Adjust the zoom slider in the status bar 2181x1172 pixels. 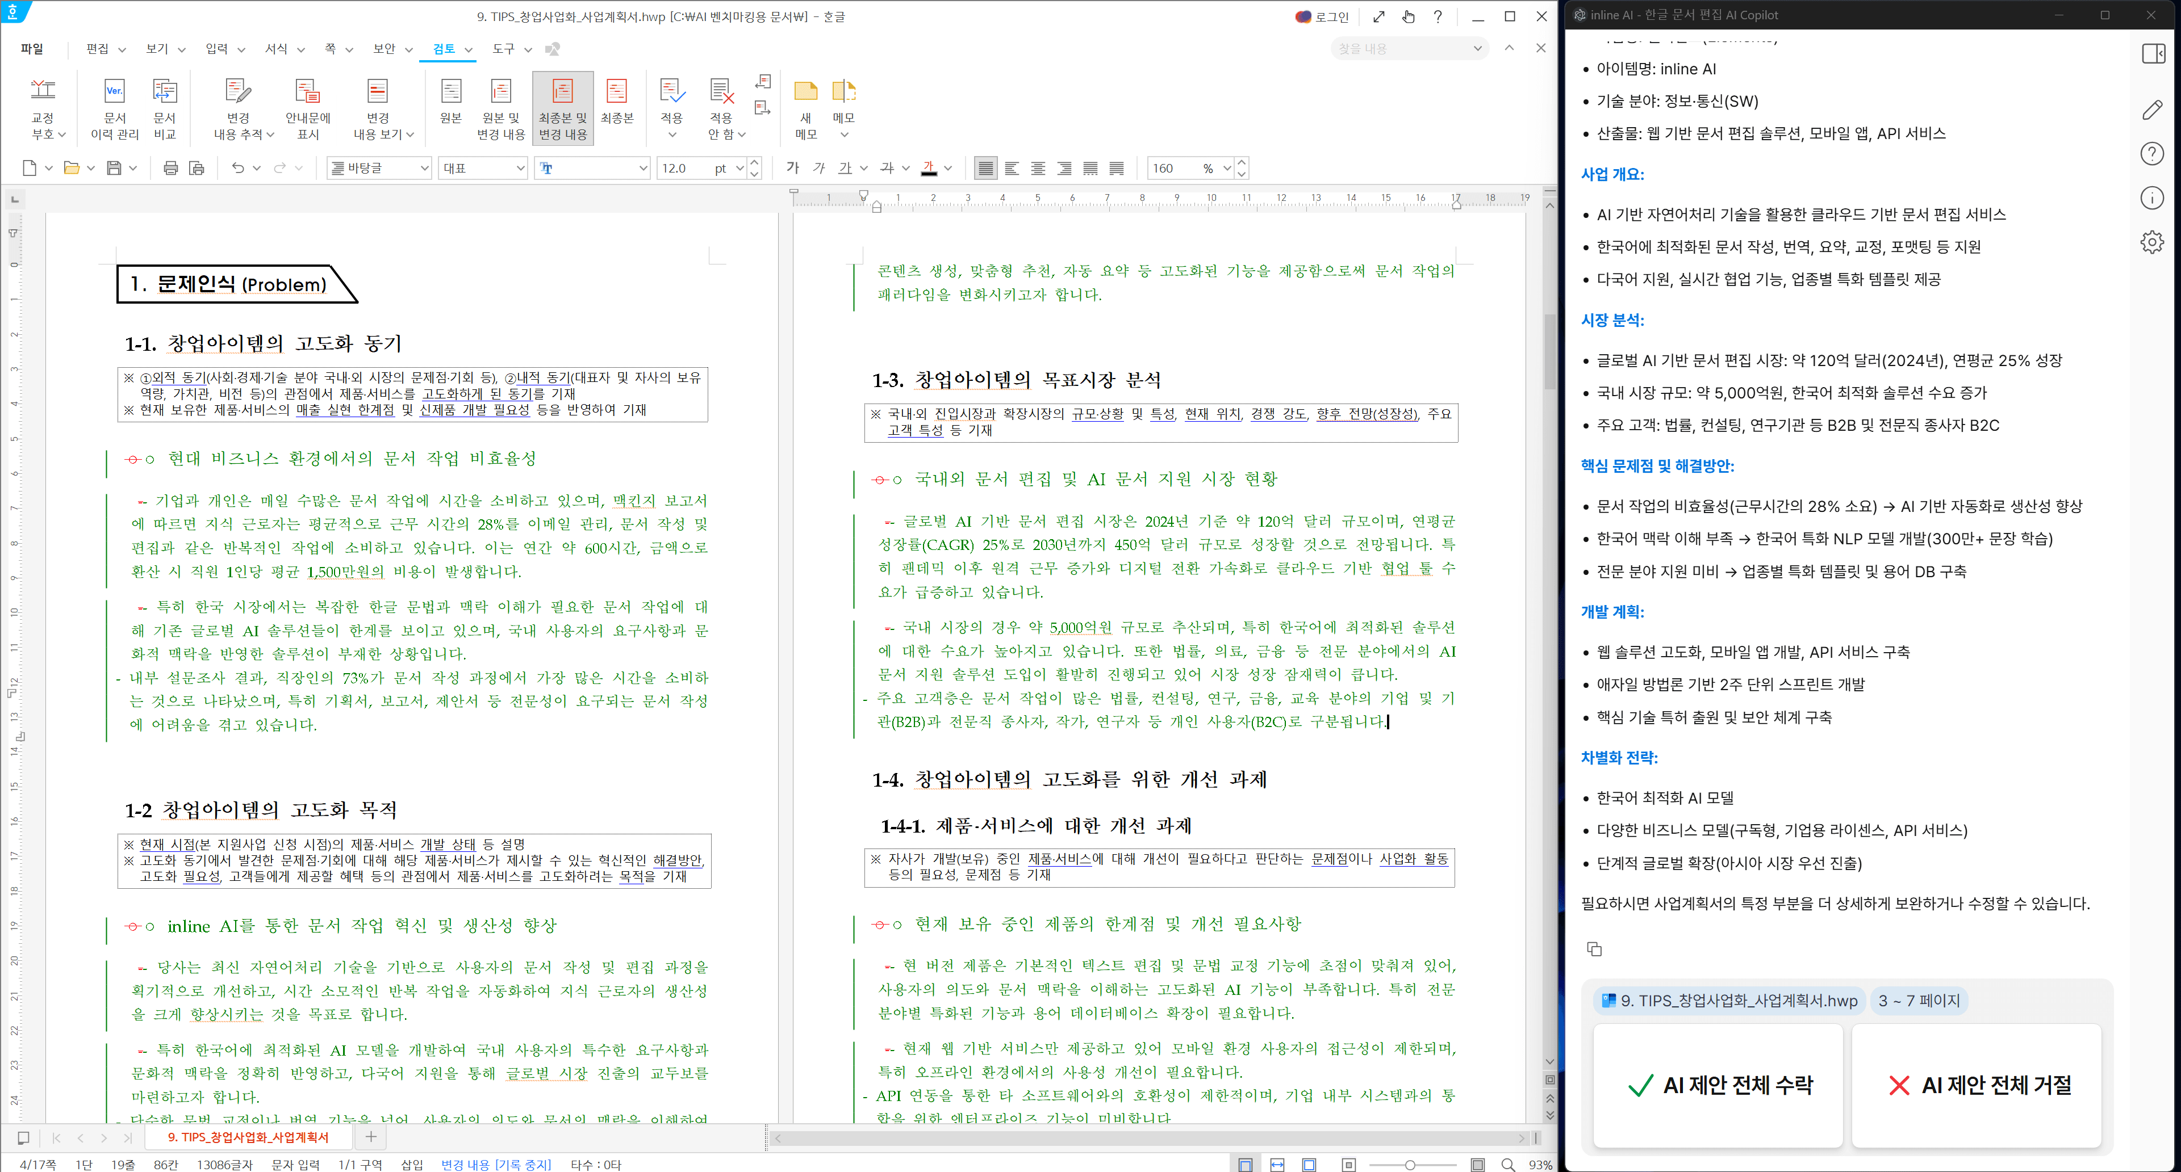1411,1165
